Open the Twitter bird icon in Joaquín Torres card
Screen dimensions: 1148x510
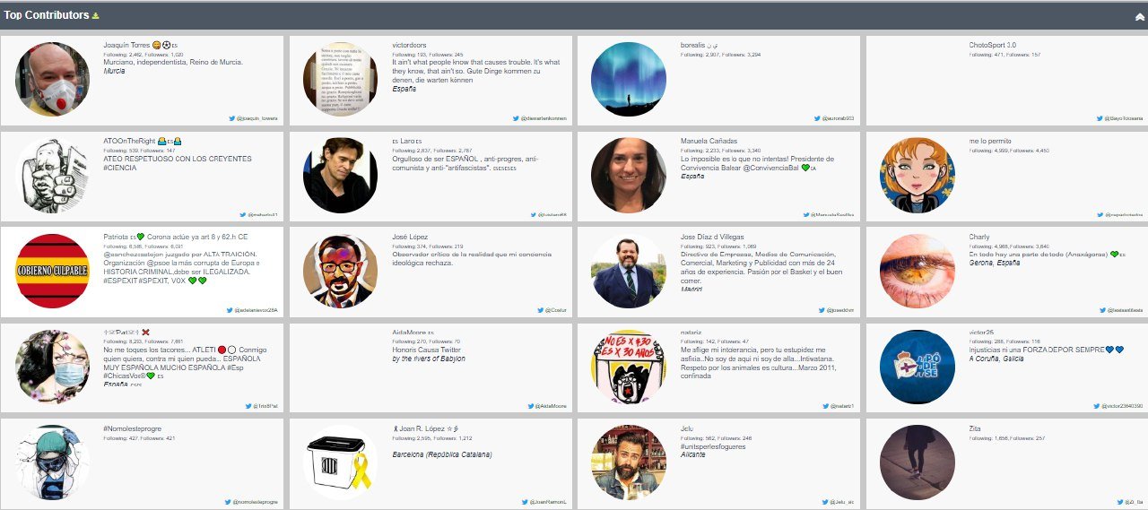pos(232,118)
